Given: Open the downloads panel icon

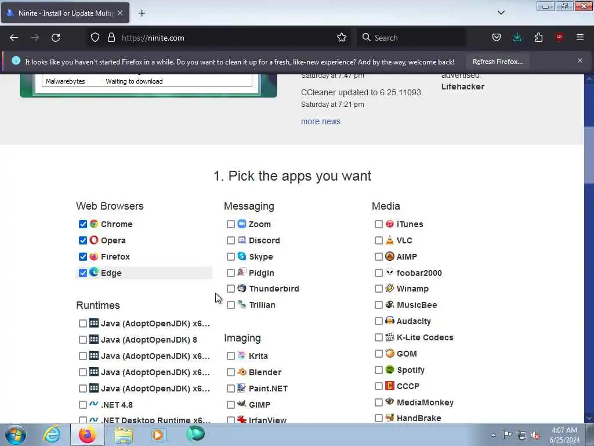Looking at the screenshot, I should pyautogui.click(x=517, y=38).
